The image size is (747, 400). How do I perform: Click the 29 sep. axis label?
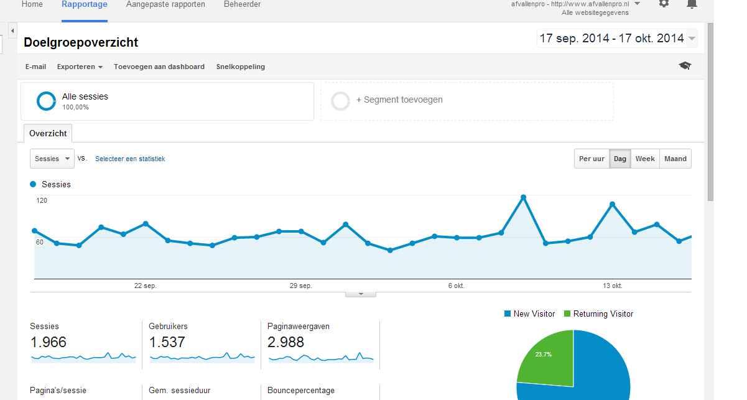301,286
